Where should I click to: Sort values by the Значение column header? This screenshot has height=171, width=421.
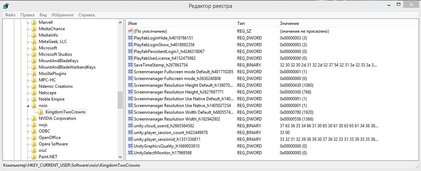click(329, 23)
